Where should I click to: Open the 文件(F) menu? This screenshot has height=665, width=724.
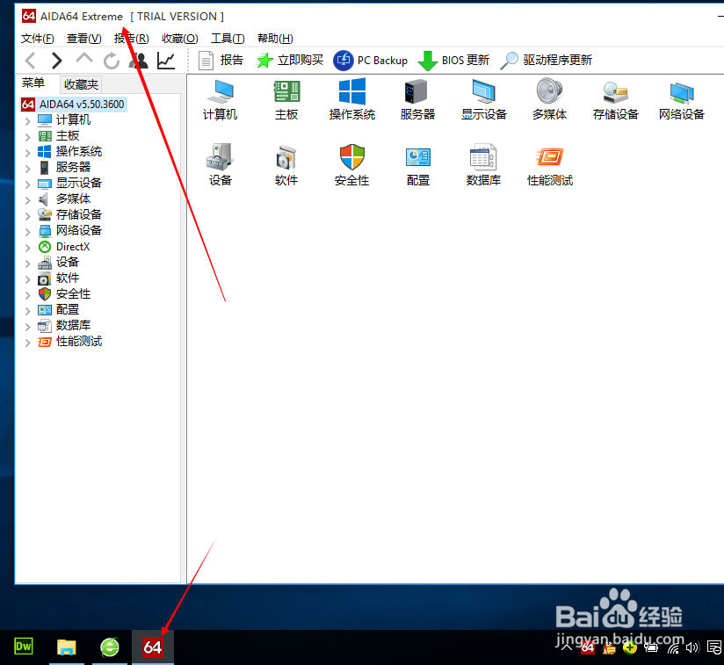[38, 39]
